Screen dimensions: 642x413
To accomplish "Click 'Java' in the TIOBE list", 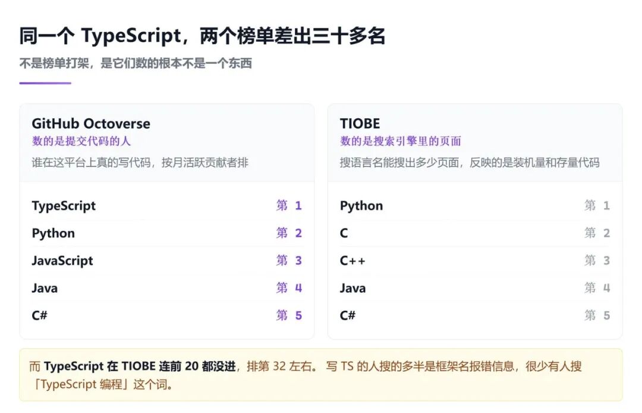I will (353, 288).
